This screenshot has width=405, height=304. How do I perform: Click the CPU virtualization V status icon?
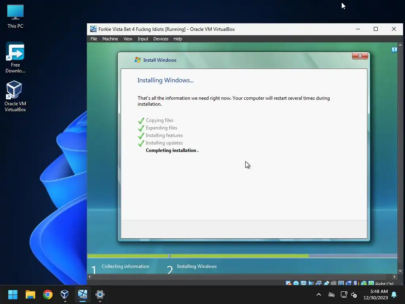coord(356,283)
